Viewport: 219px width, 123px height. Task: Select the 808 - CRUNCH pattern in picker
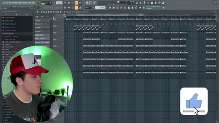click(x=42, y=39)
